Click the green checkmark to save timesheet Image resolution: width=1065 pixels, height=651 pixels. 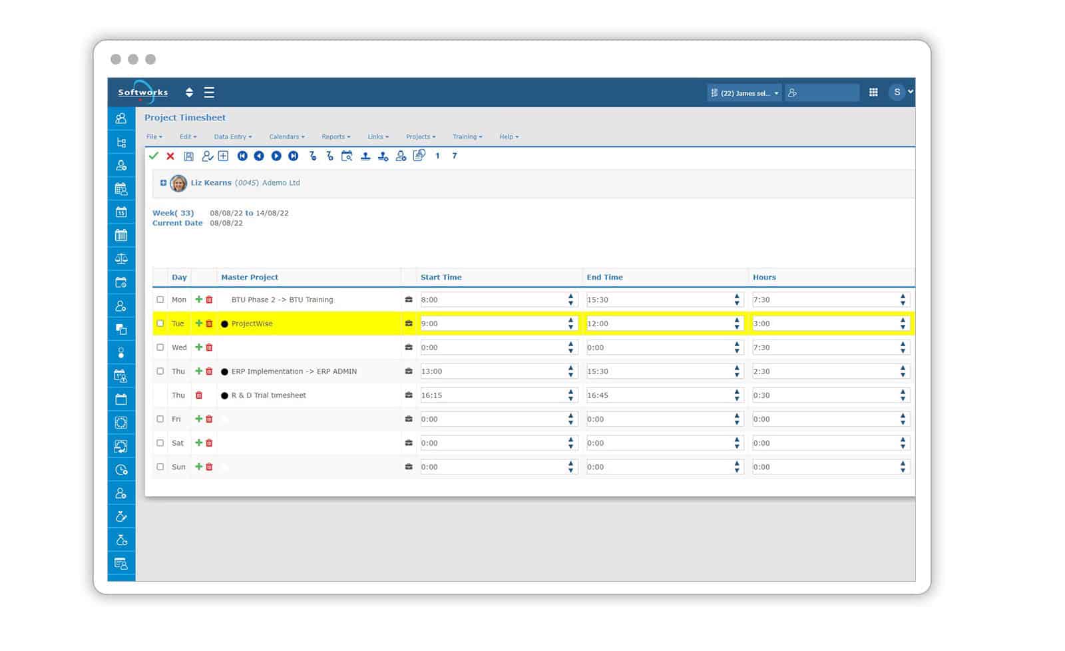pyautogui.click(x=154, y=156)
